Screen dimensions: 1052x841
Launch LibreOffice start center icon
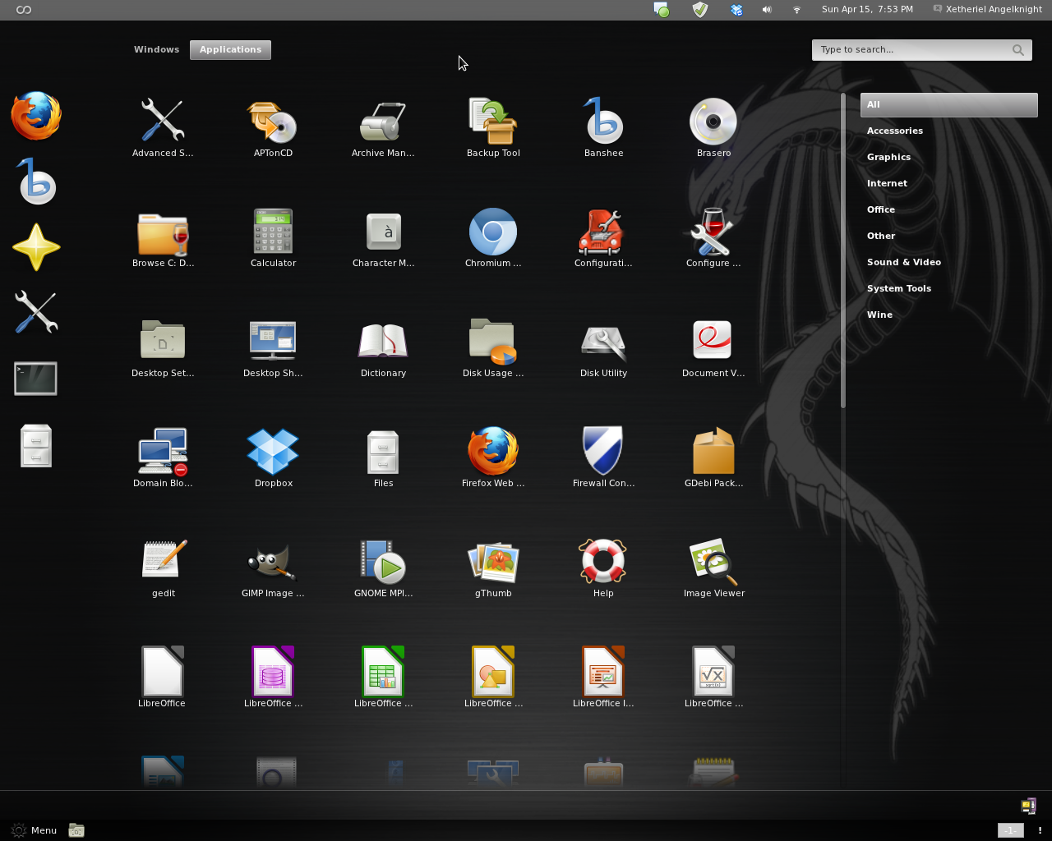(x=163, y=670)
